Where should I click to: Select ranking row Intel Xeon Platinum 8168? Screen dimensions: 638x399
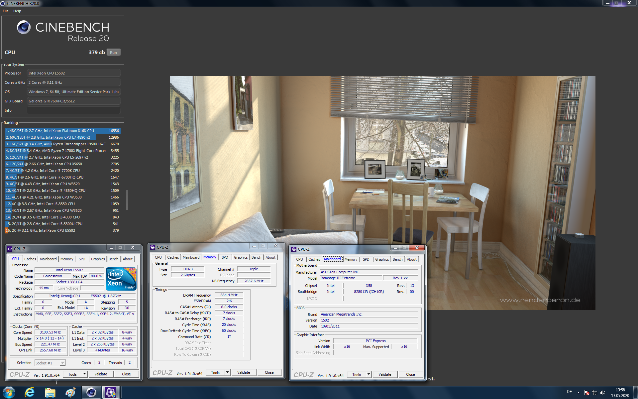pos(62,131)
